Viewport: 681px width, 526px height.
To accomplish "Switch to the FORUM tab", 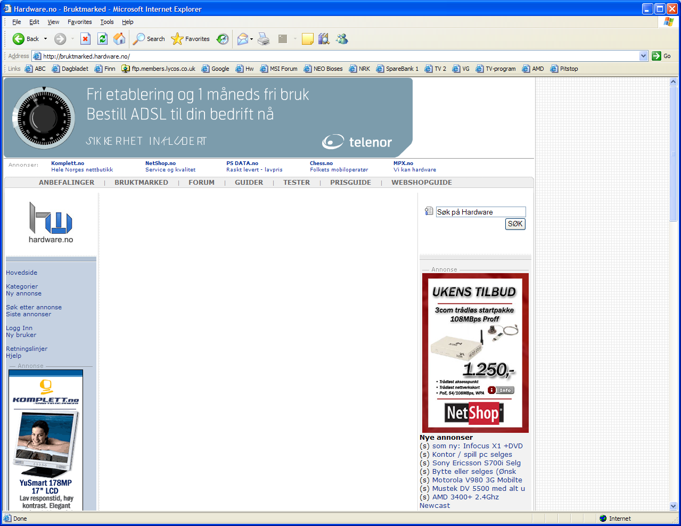I will 201,182.
